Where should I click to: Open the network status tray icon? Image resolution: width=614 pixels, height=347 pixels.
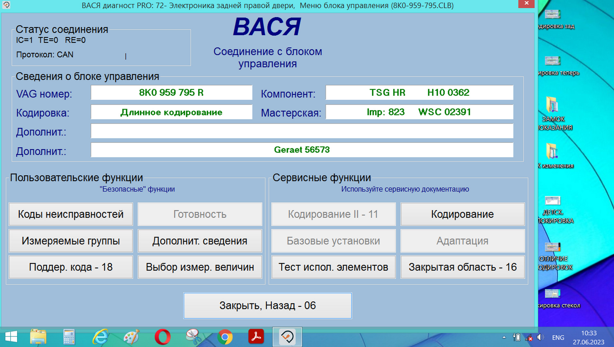[x=529, y=337]
